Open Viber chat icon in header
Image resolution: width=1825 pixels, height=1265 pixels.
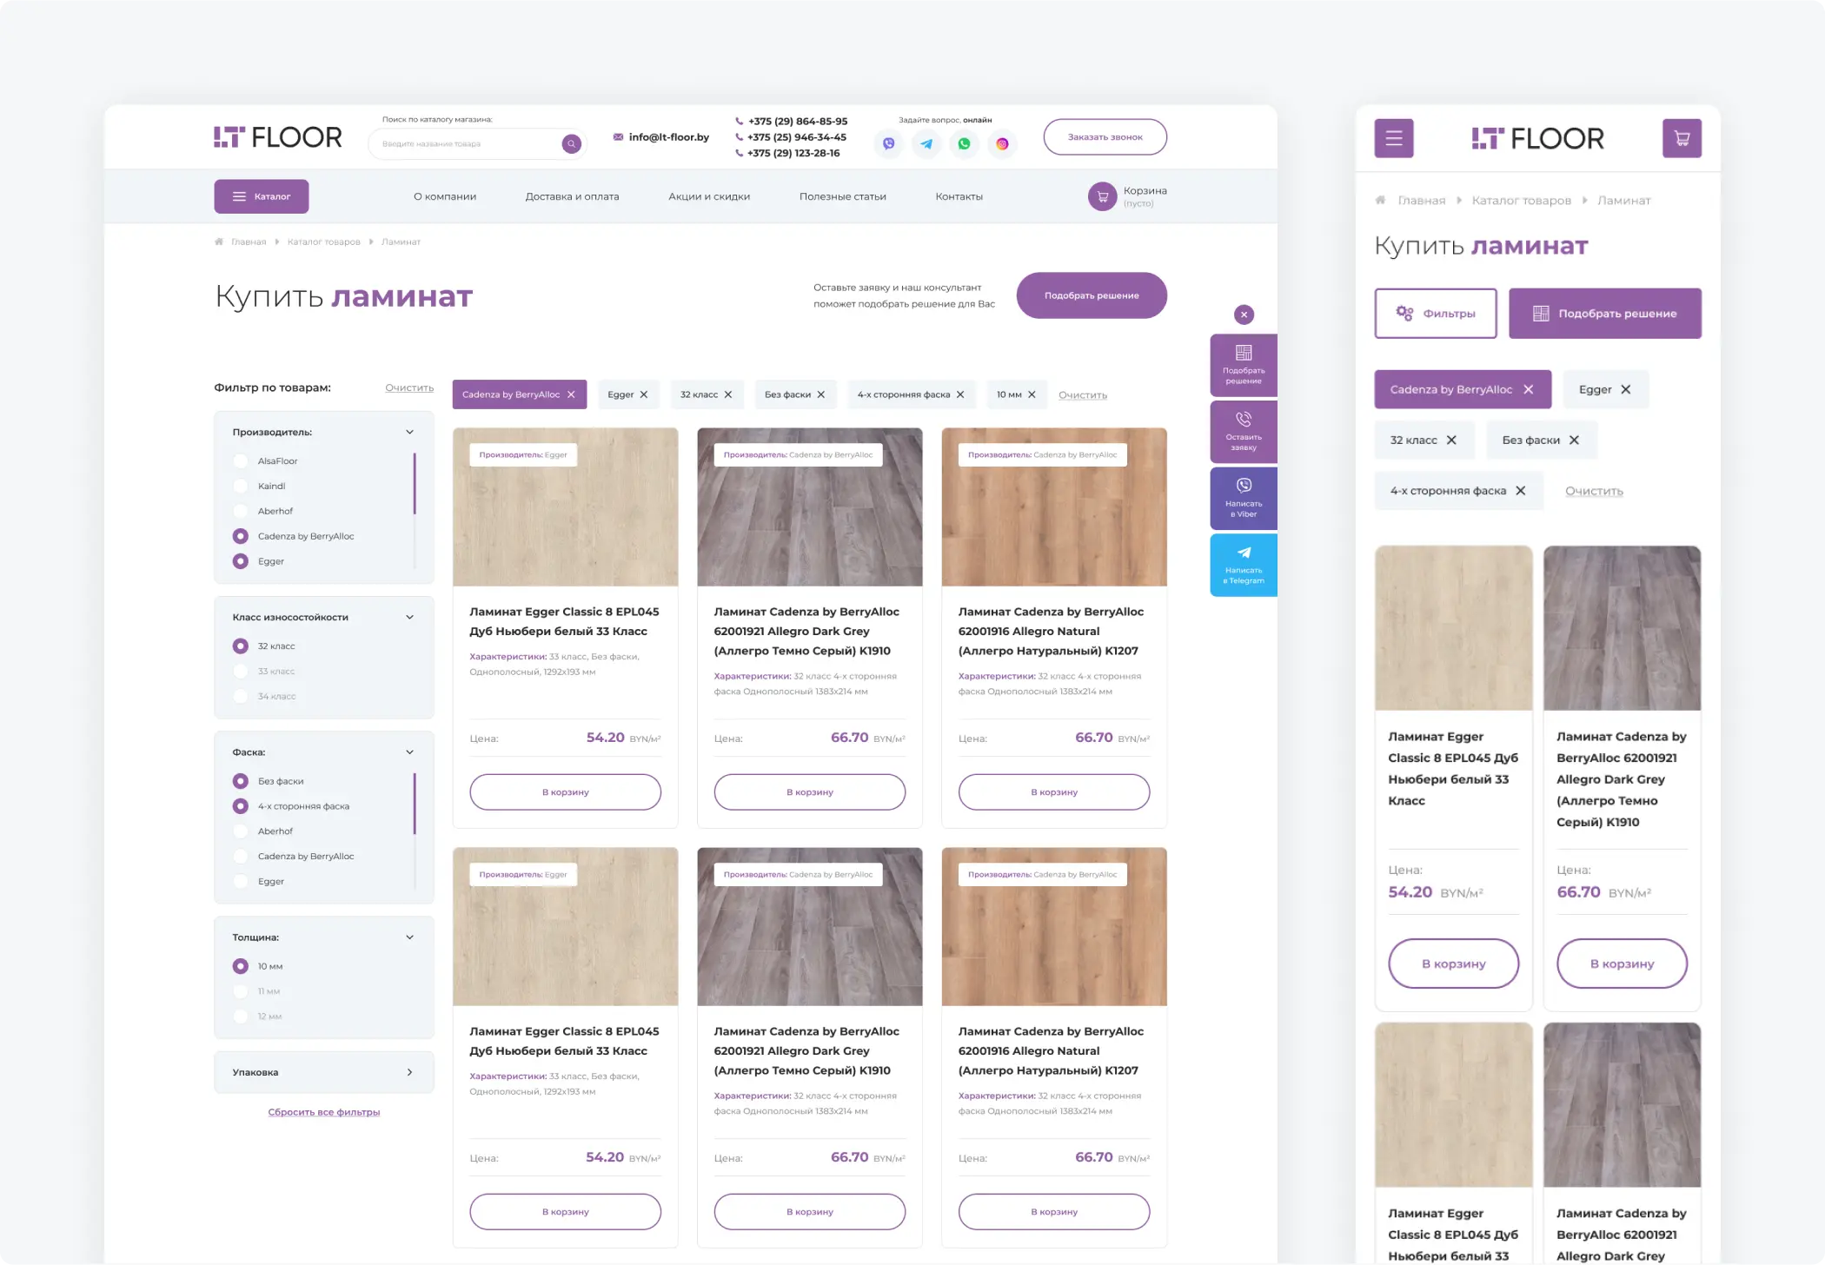(888, 144)
